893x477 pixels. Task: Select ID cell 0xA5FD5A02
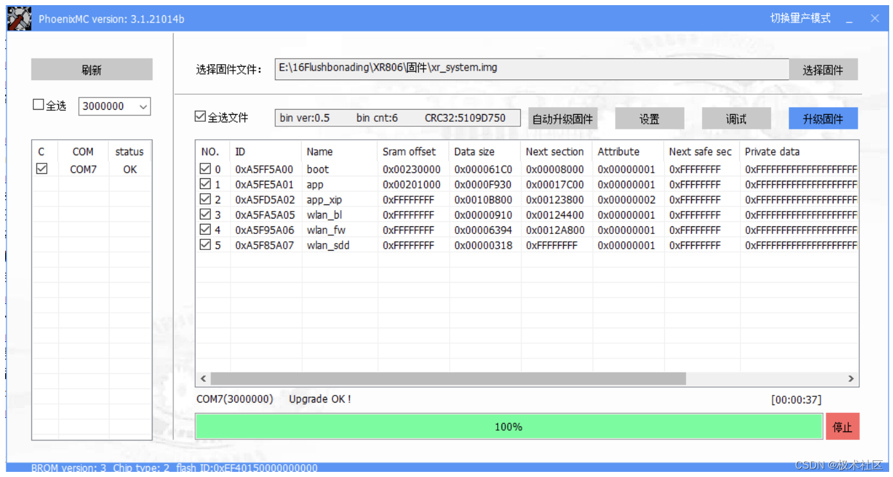[265, 199]
